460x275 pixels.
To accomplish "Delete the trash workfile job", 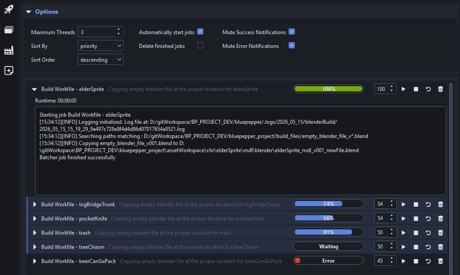I will click(440, 233).
